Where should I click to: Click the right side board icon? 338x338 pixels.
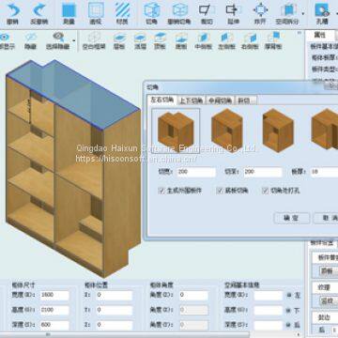click(x=250, y=38)
